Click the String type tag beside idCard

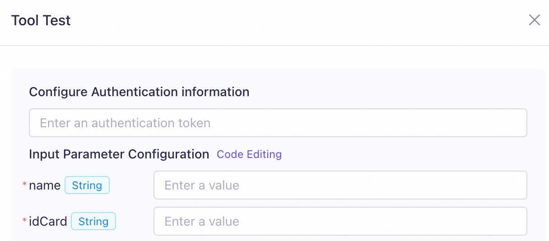pos(93,221)
